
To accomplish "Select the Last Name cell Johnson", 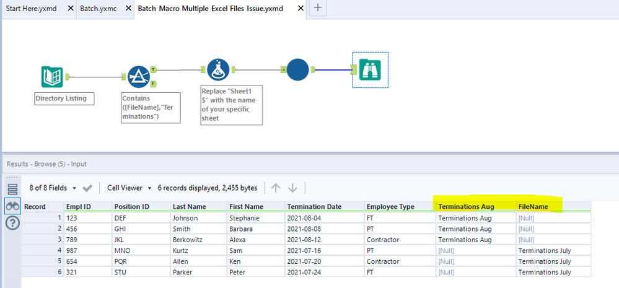I will coord(199,218).
